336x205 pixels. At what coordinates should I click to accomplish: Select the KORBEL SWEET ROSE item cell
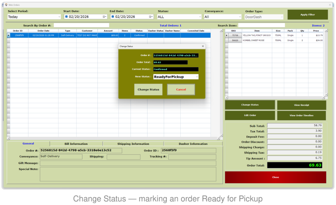[257, 40]
